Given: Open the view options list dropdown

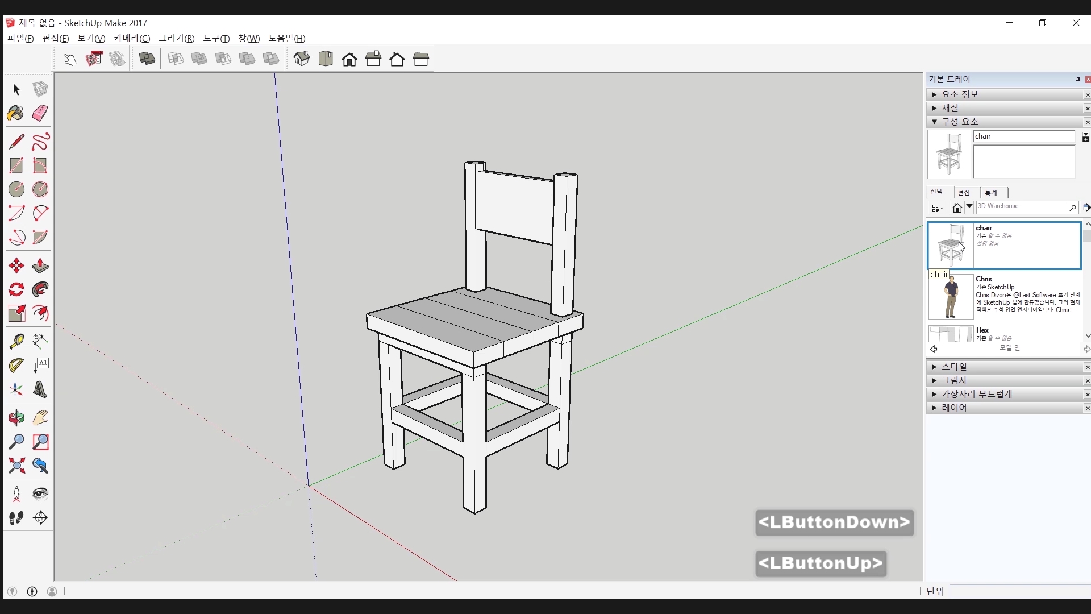Looking at the screenshot, I should [938, 208].
